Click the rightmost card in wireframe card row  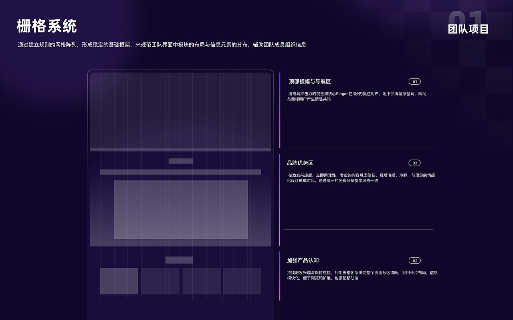(x=242, y=281)
